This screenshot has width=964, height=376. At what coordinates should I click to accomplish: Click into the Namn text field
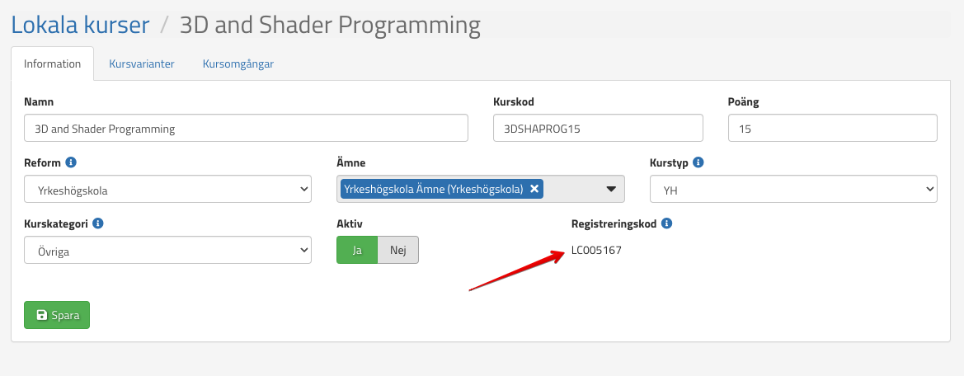[246, 129]
